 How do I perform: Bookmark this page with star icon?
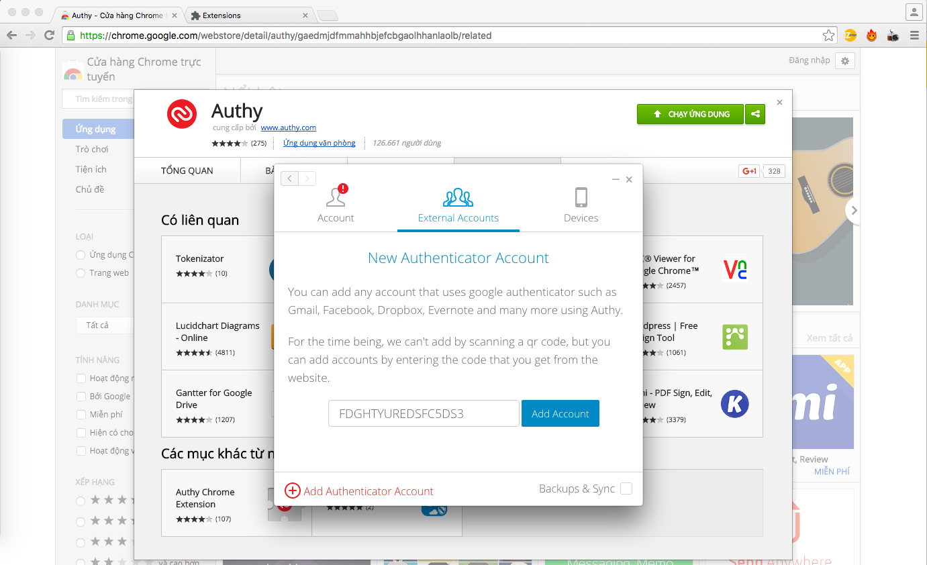click(829, 36)
